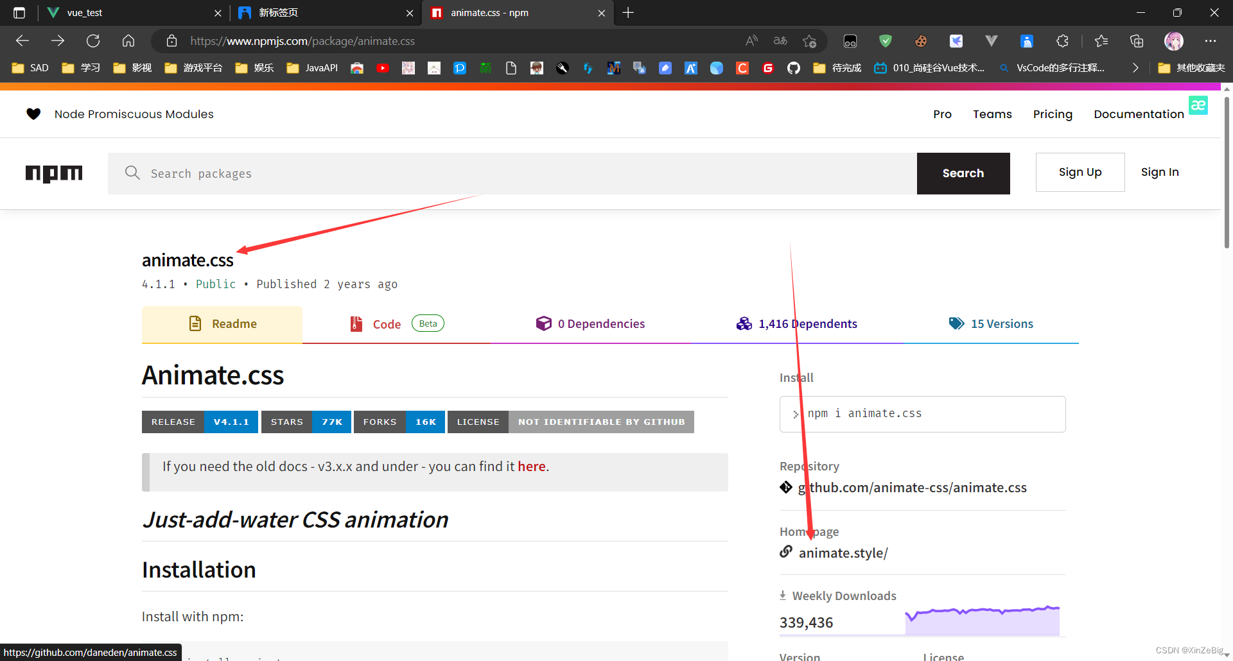This screenshot has width=1233, height=661.
Task: Open the 影视 bookmarks folder
Action: point(132,68)
